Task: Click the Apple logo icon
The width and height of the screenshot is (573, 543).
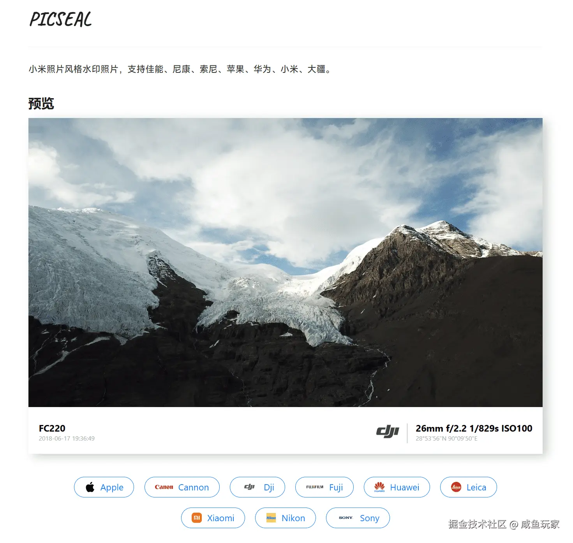Action: click(90, 487)
